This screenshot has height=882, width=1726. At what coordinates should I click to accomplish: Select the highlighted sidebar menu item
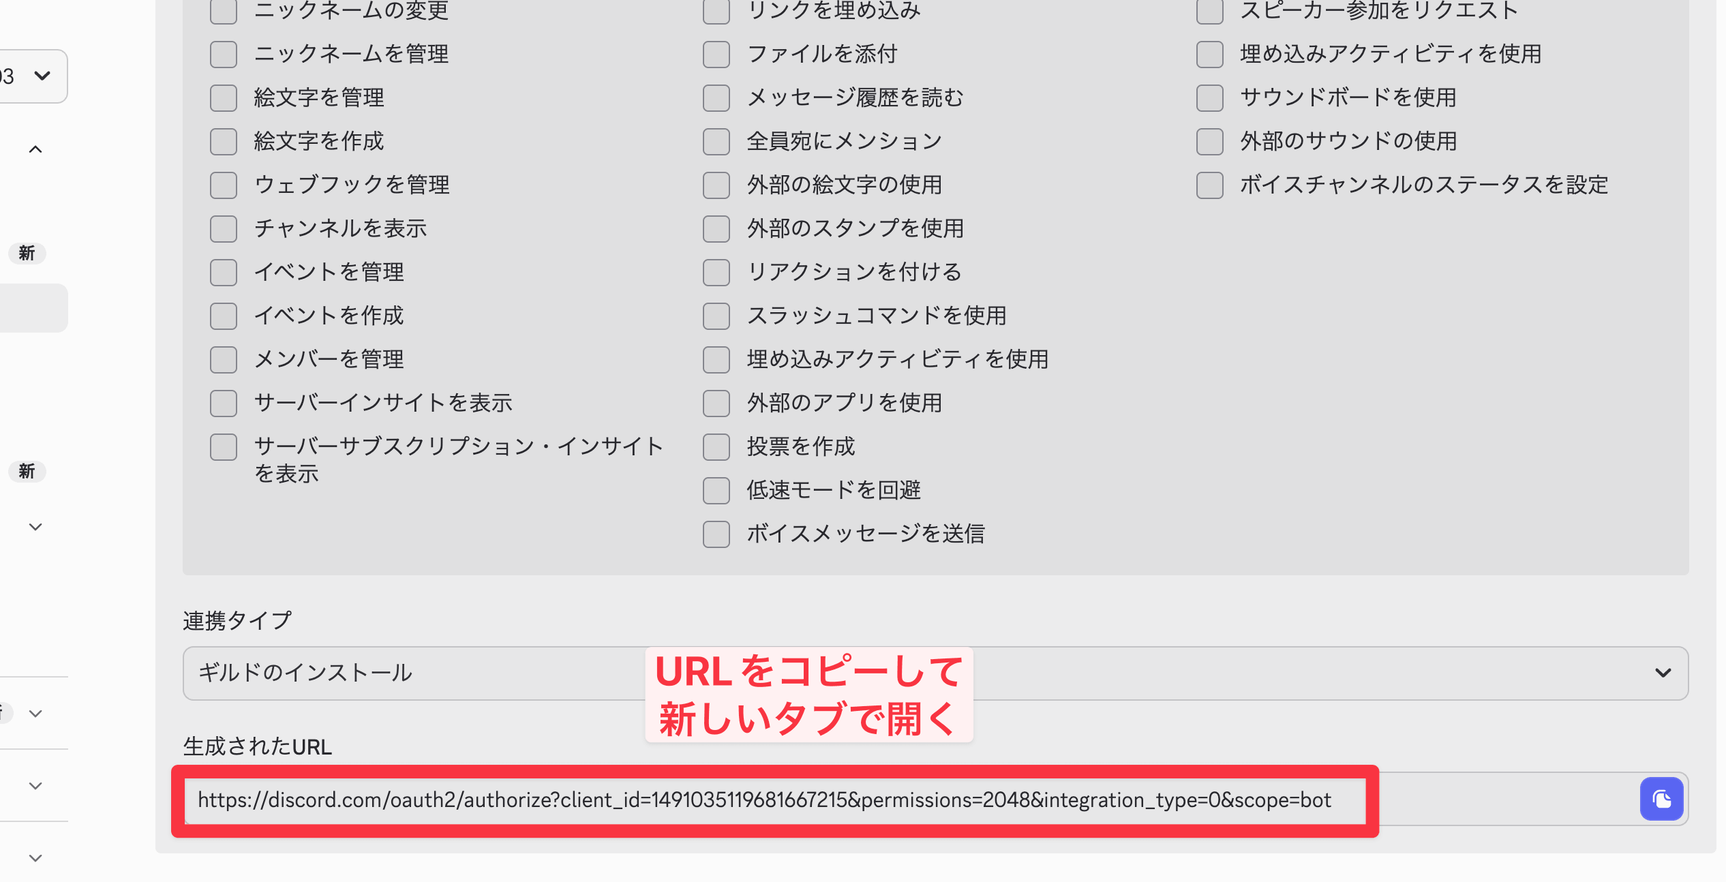point(33,308)
